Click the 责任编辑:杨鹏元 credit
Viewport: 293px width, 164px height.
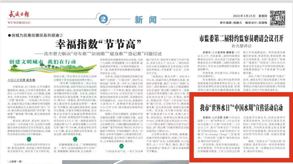click(x=231, y=23)
